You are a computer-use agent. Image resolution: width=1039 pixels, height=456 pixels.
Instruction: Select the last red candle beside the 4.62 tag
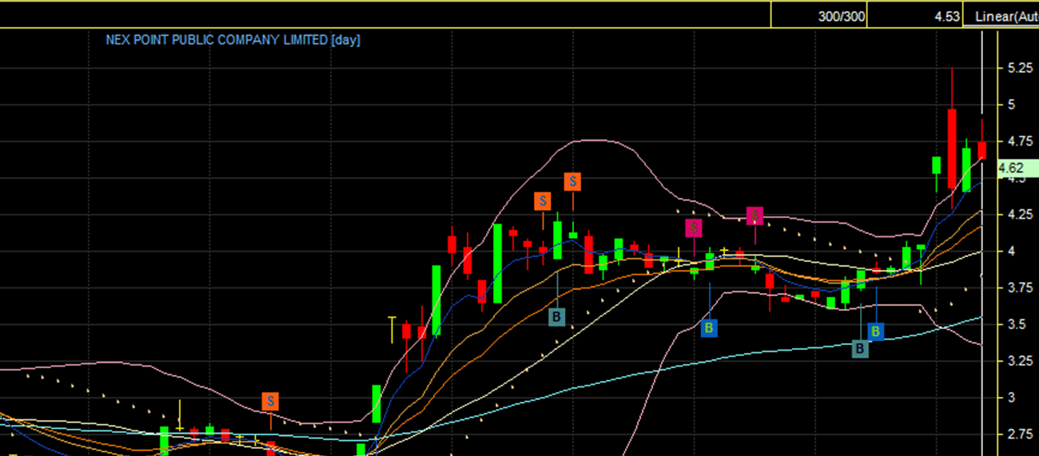[x=981, y=150]
